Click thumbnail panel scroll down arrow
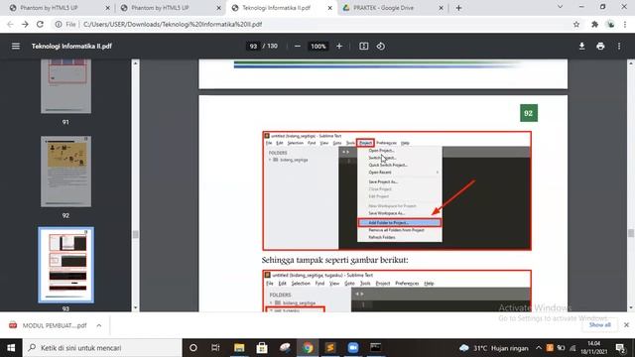635x357 pixels. pos(135,307)
